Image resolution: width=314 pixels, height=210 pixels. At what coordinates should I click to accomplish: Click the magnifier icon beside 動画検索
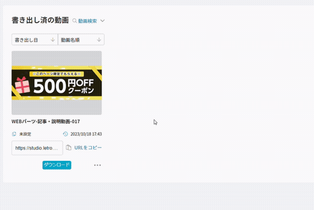[x=75, y=21]
